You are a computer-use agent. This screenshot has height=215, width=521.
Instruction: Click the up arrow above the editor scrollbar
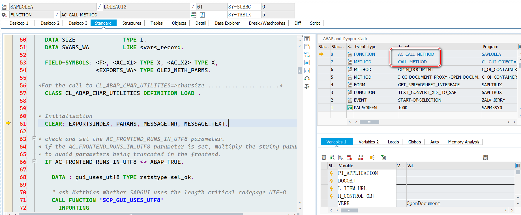pyautogui.click(x=300, y=40)
